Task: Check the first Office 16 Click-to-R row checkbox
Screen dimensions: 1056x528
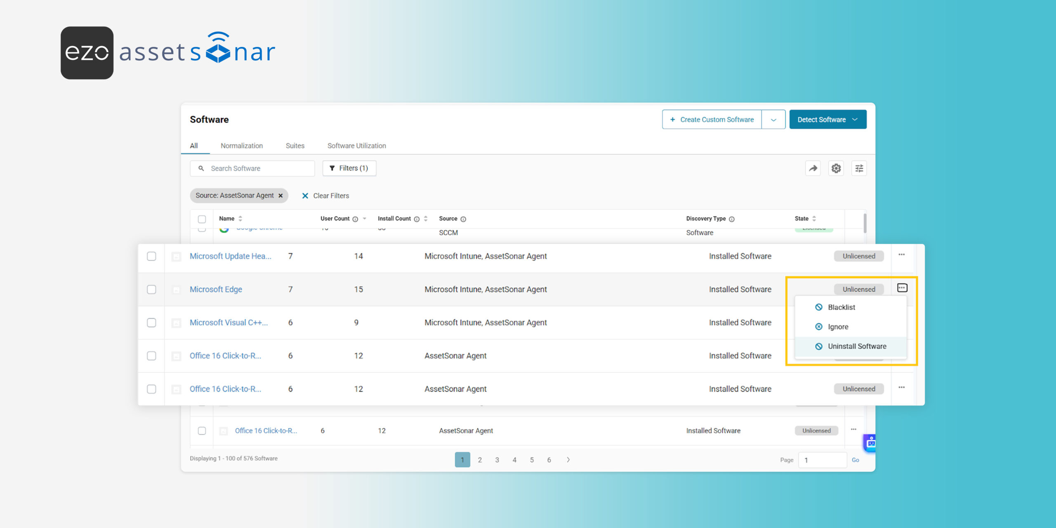Action: [x=151, y=356]
